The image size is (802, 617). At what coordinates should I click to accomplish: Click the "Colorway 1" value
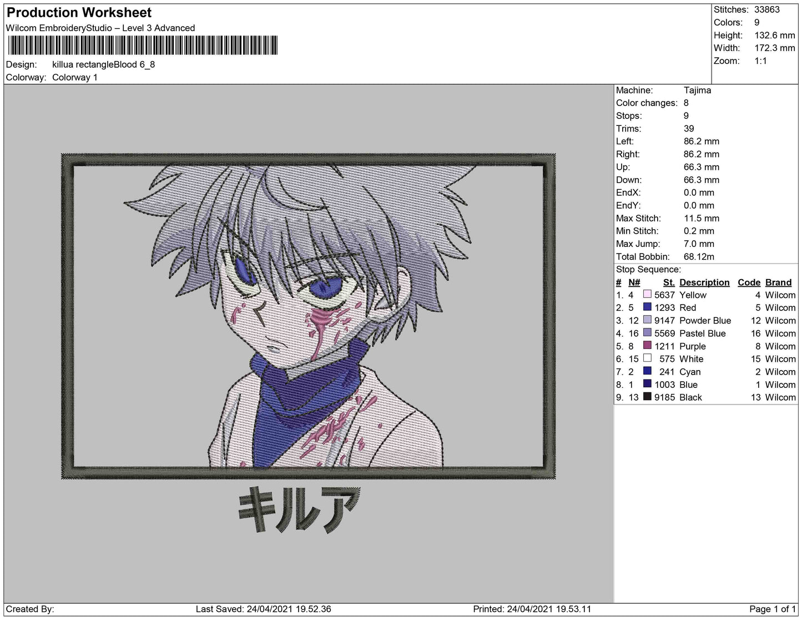[75, 77]
